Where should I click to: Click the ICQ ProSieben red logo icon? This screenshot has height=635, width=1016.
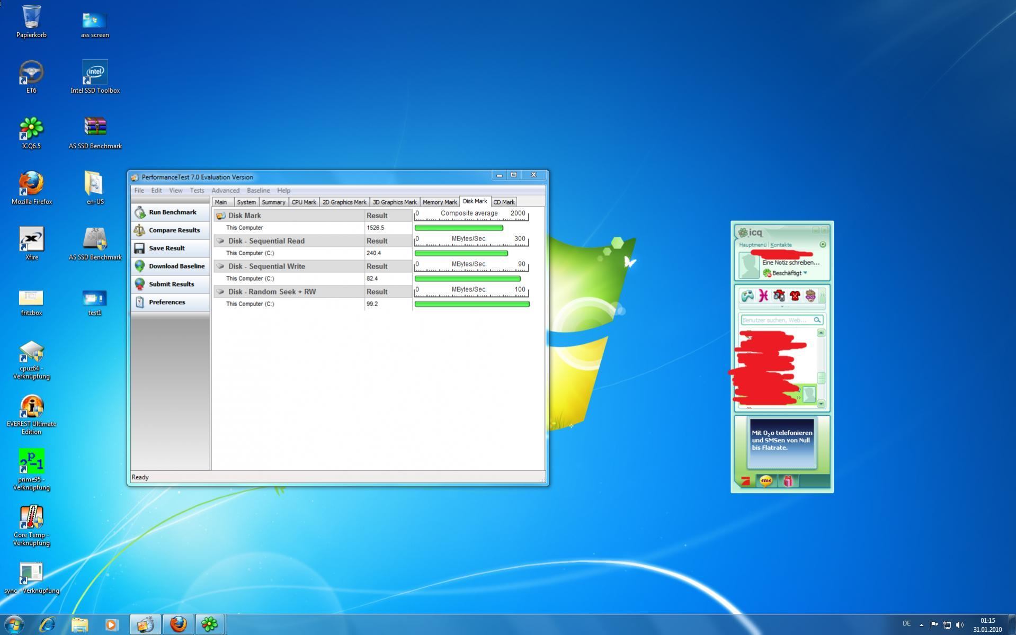click(x=745, y=481)
